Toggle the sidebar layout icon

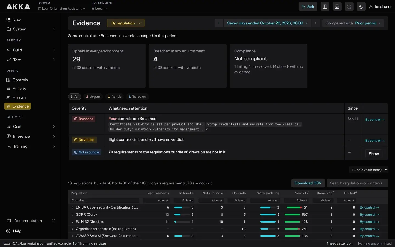click(325, 7)
